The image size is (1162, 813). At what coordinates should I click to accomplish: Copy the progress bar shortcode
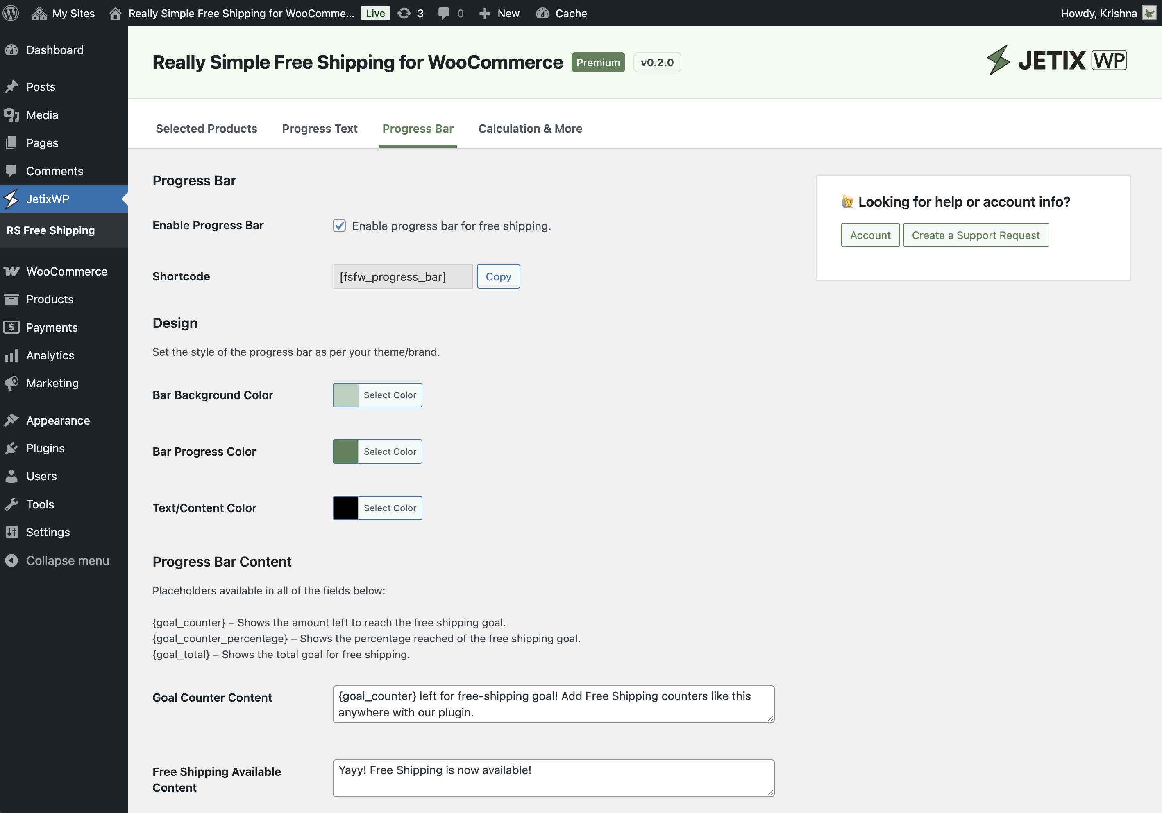tap(498, 277)
